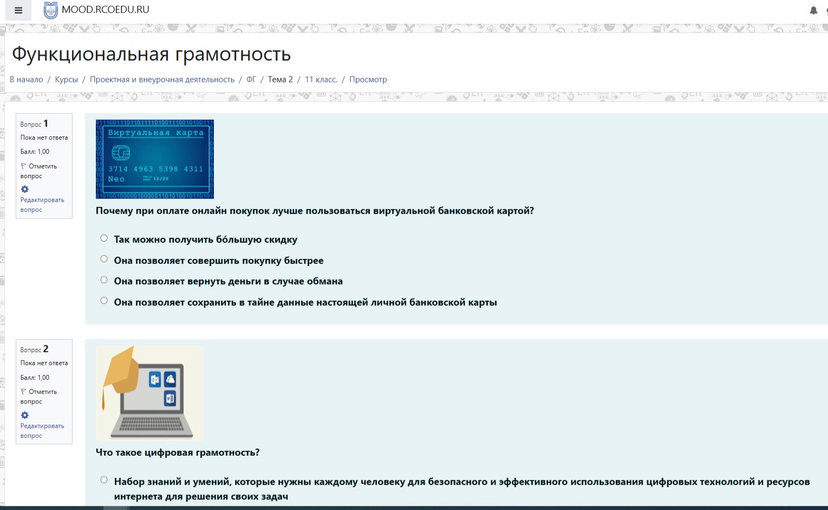Click 'Вопрос 1' label in info box
The height and width of the screenshot is (510, 828).
coord(34,124)
